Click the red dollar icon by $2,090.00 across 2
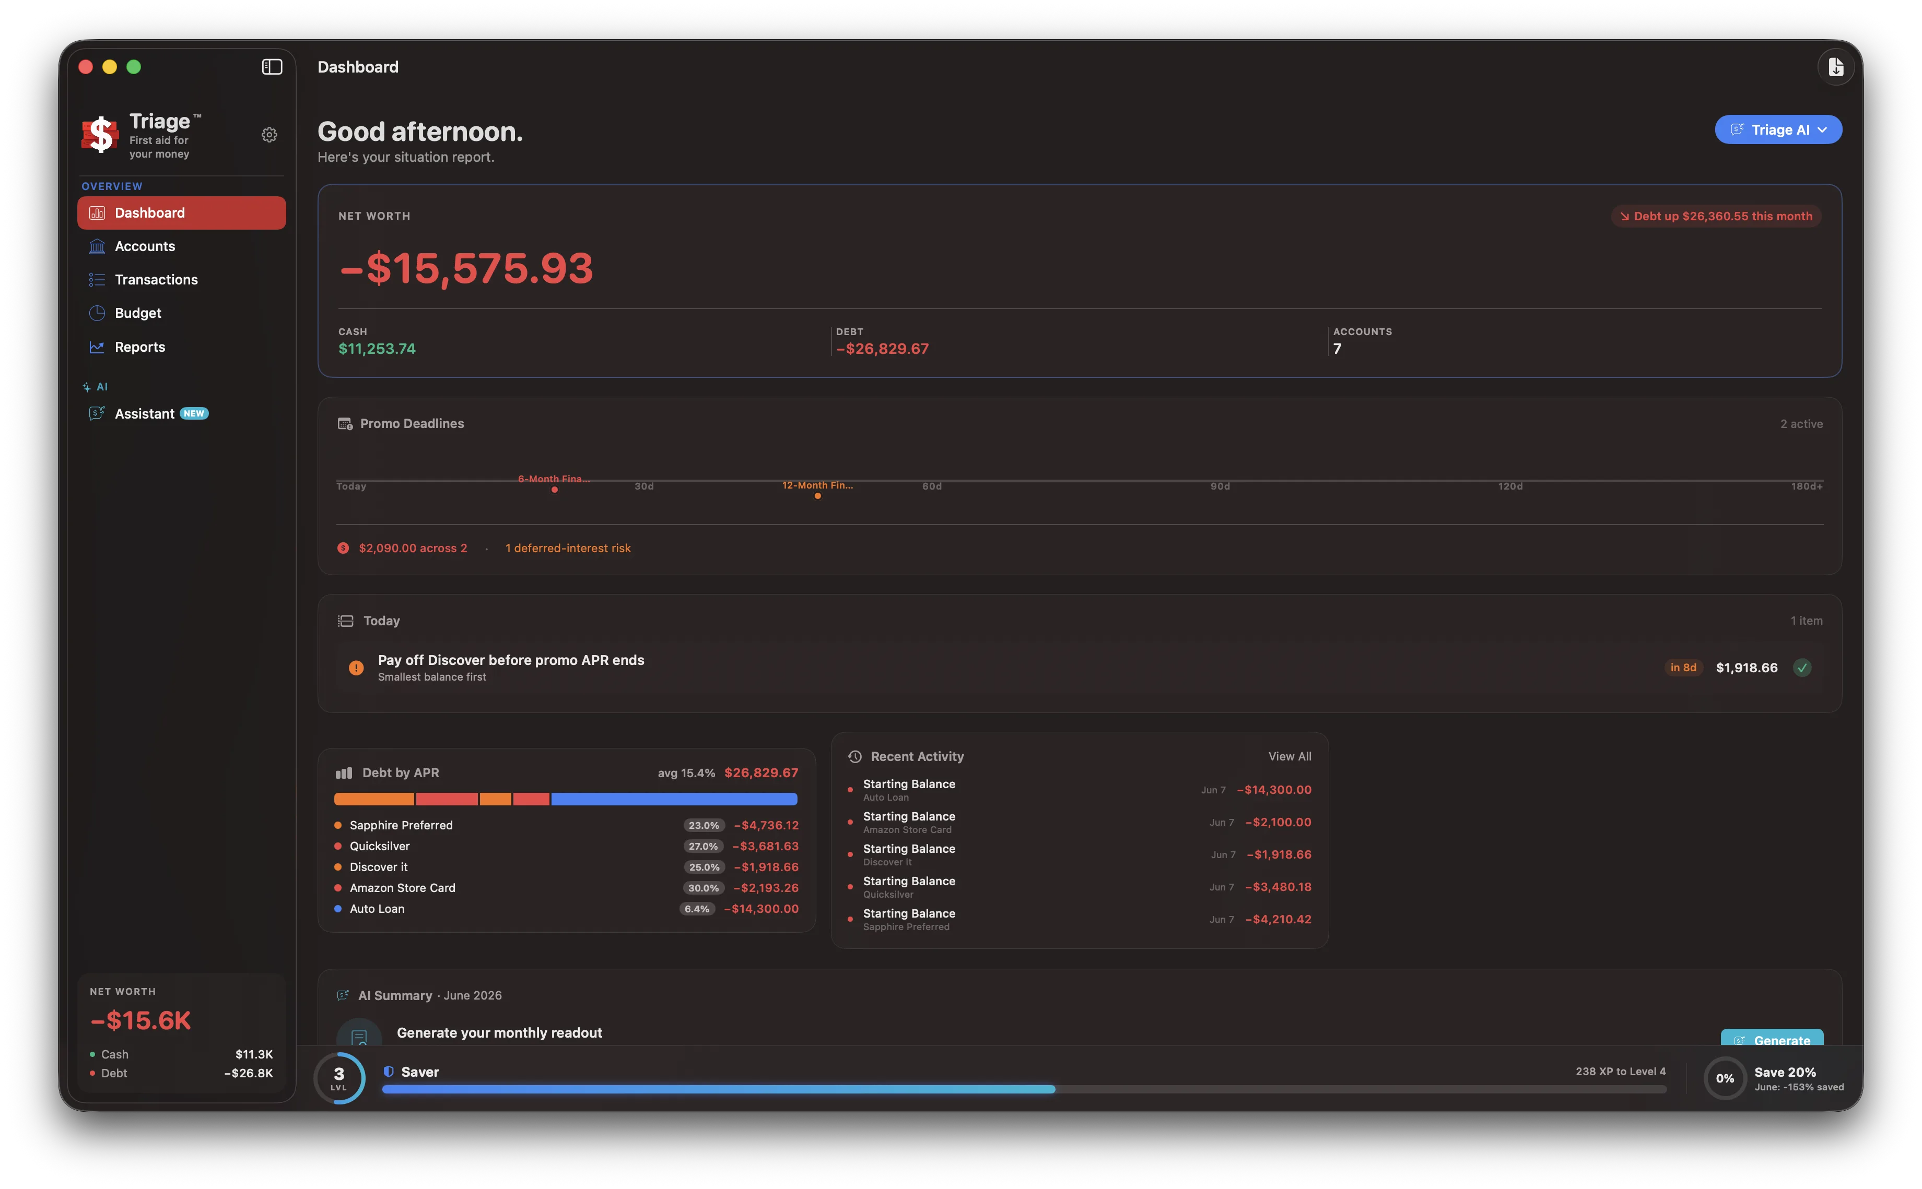The height and width of the screenshot is (1189, 1922). pyautogui.click(x=343, y=548)
